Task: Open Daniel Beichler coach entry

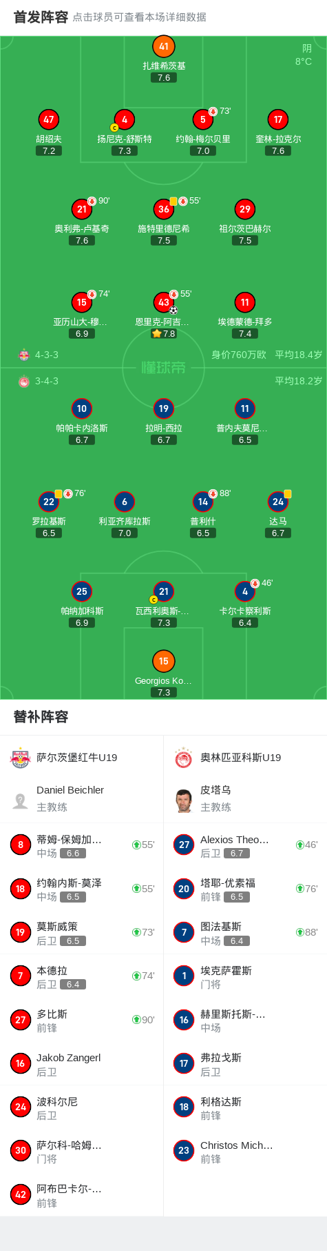Action: coord(82,798)
